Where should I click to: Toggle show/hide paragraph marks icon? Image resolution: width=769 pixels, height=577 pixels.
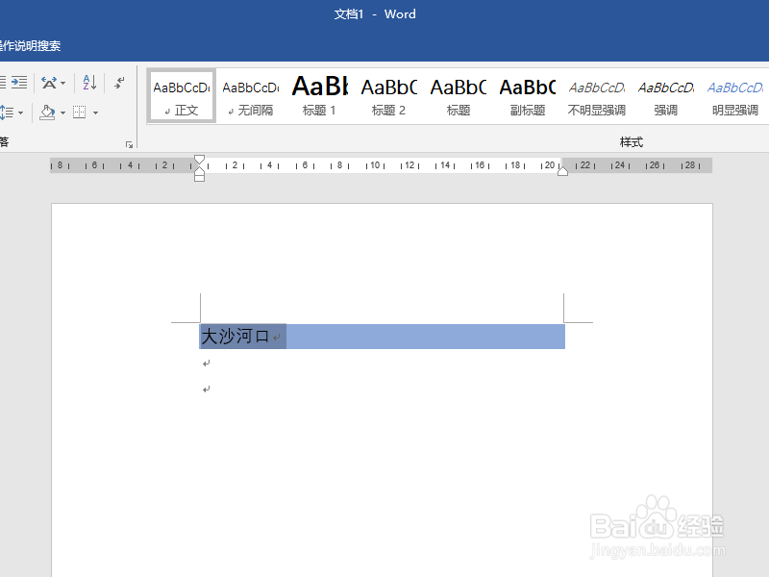119,82
